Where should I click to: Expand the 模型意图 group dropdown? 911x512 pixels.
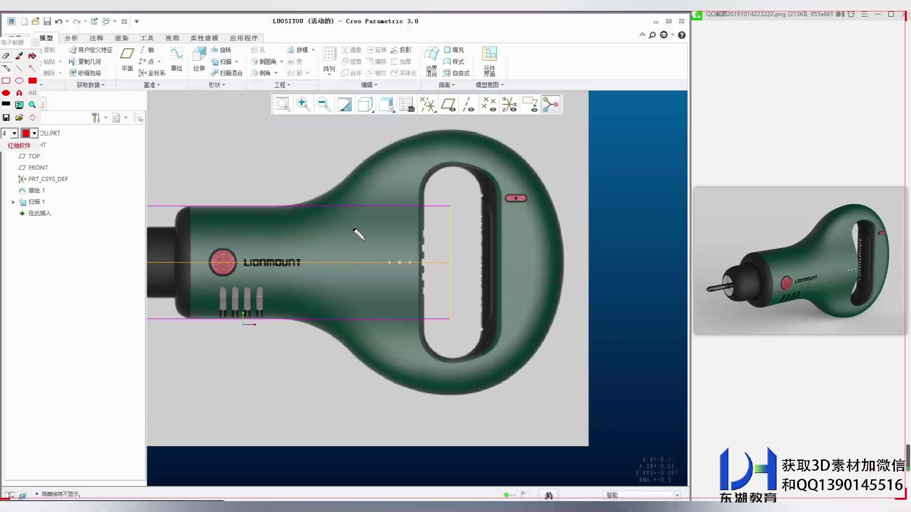490,85
